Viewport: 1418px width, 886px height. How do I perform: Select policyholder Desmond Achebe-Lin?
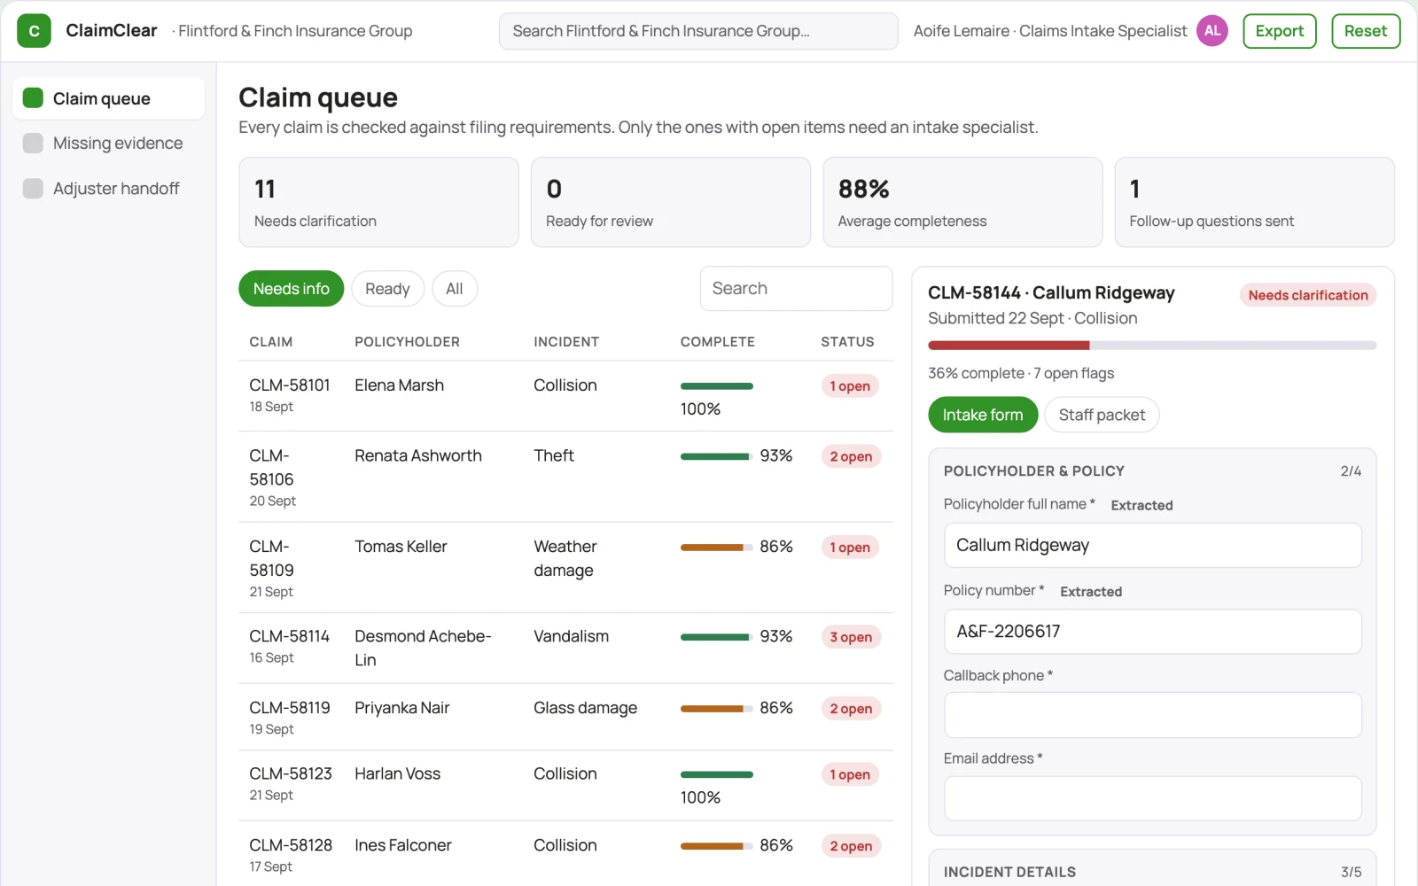[423, 648]
